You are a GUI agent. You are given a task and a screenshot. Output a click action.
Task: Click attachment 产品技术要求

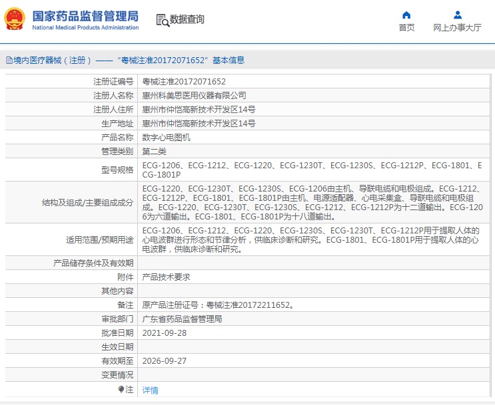point(167,277)
